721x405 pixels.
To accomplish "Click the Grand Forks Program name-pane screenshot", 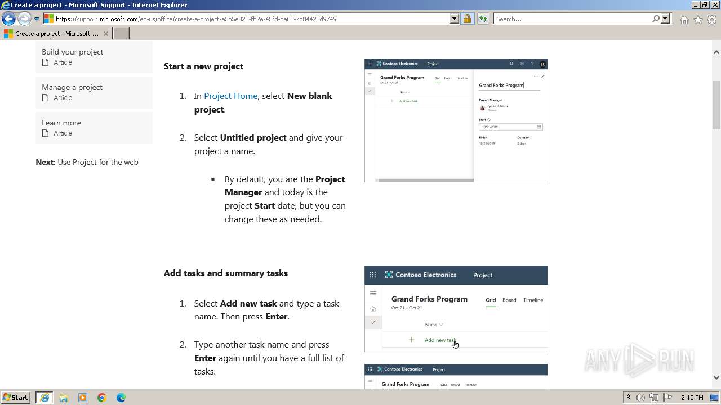I will [x=456, y=120].
